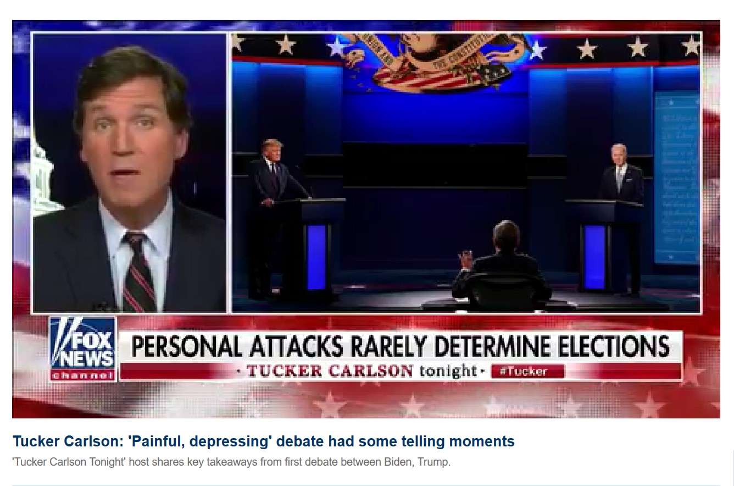Click the Fox News channel logo
Screen dimensions: 734x486
click(83, 349)
